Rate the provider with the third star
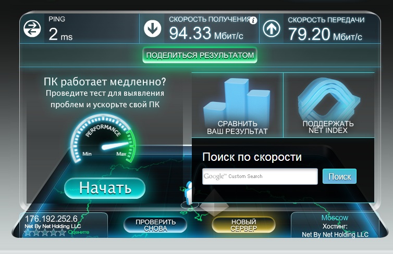 coord(45,233)
